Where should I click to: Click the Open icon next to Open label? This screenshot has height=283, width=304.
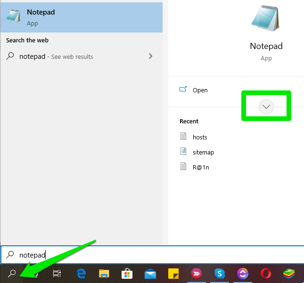tap(183, 89)
